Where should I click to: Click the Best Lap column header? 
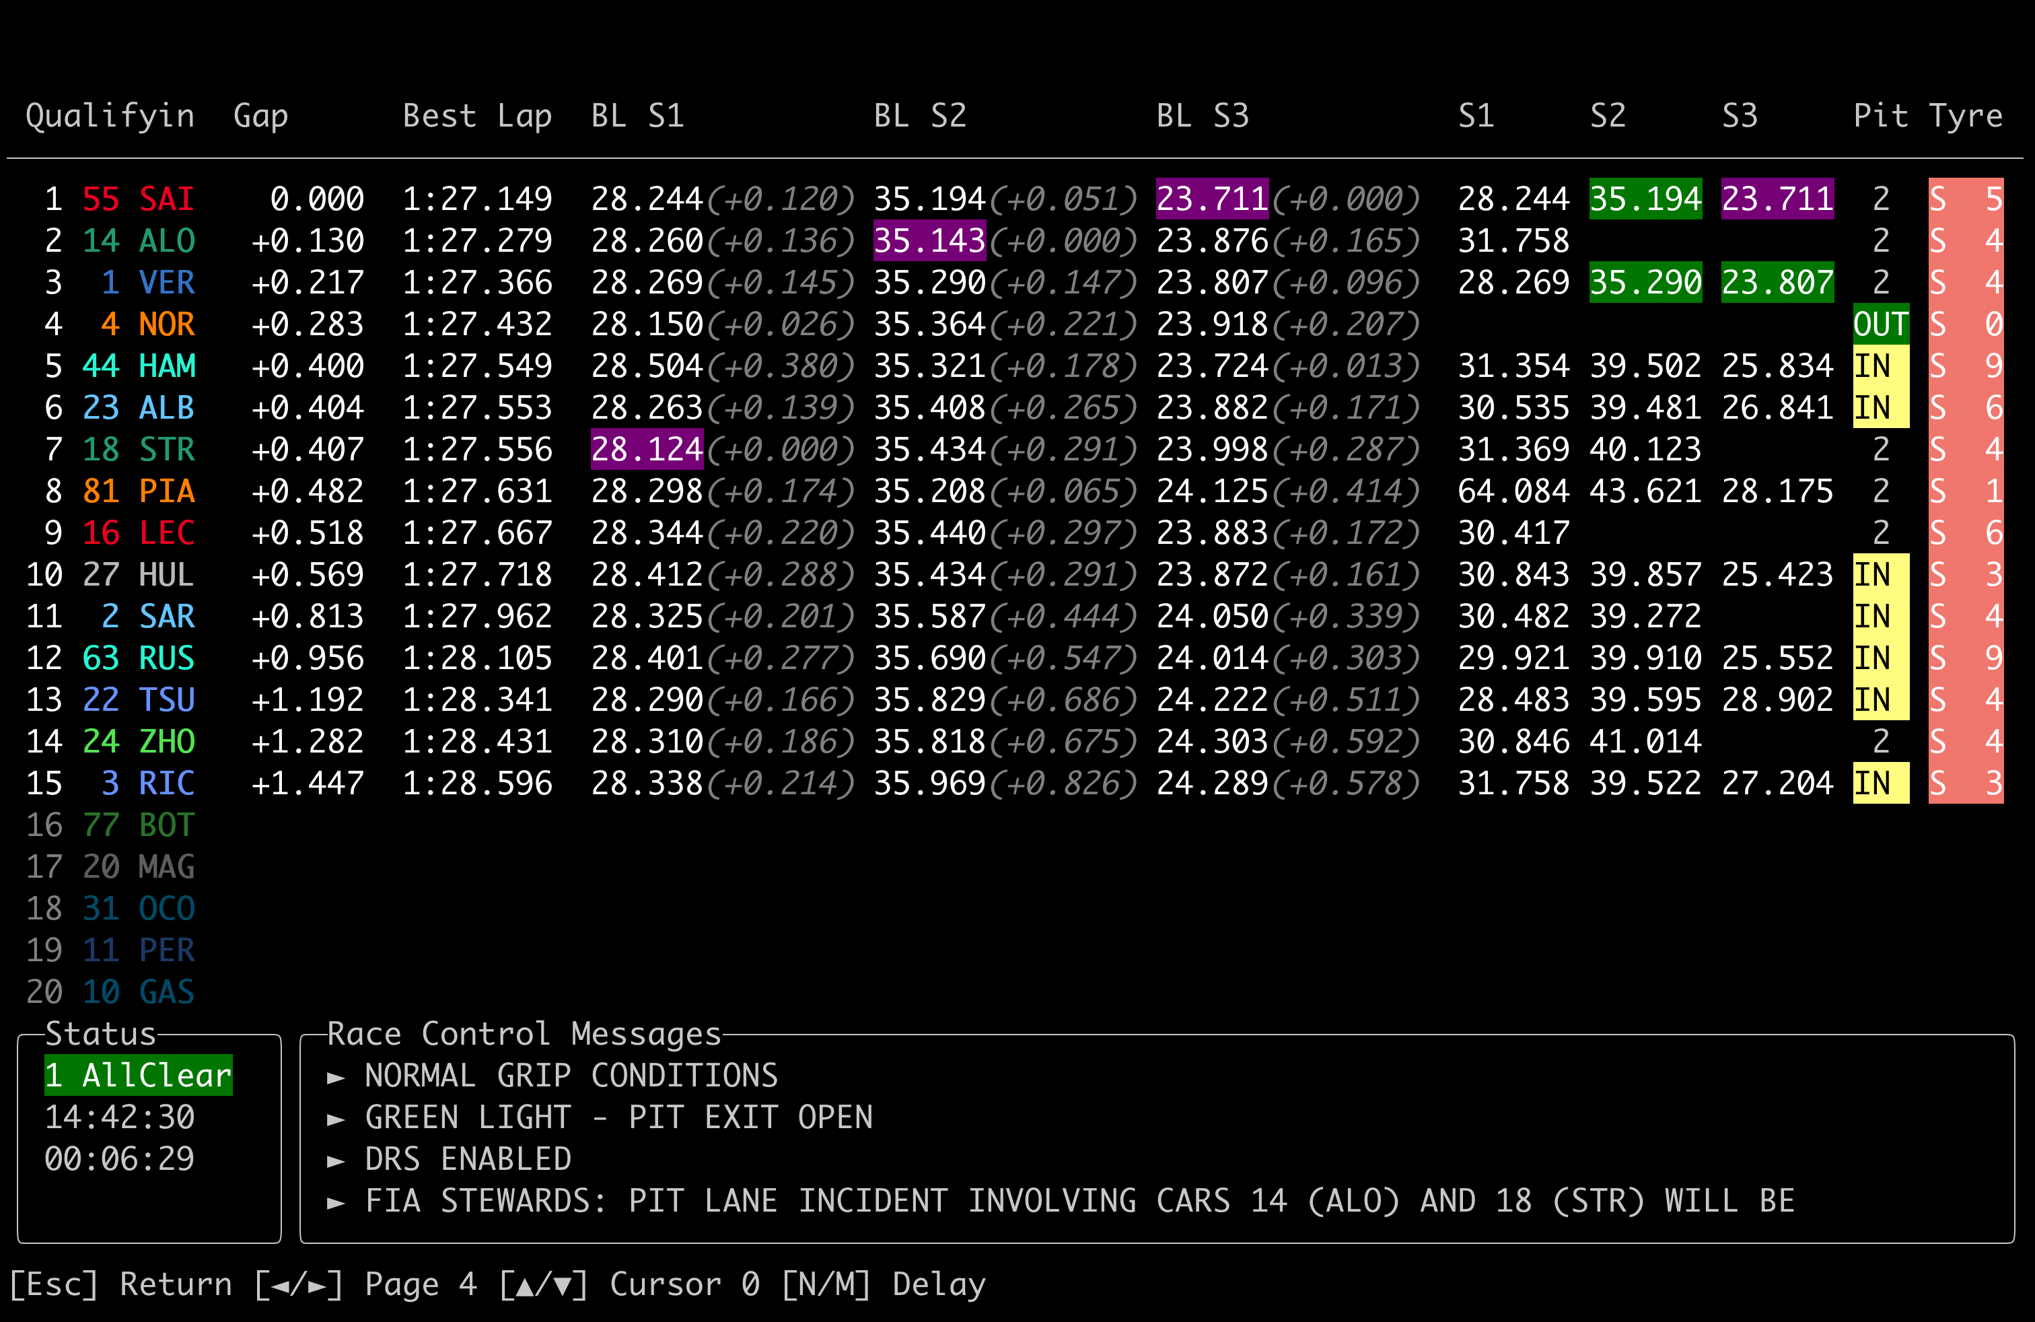click(x=477, y=116)
